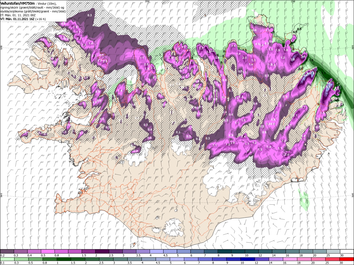
Task: Click the top-row legend swatch between 0.2 and 0.3
Action: pos(7,251)
